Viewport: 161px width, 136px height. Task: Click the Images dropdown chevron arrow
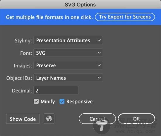coord(99,65)
